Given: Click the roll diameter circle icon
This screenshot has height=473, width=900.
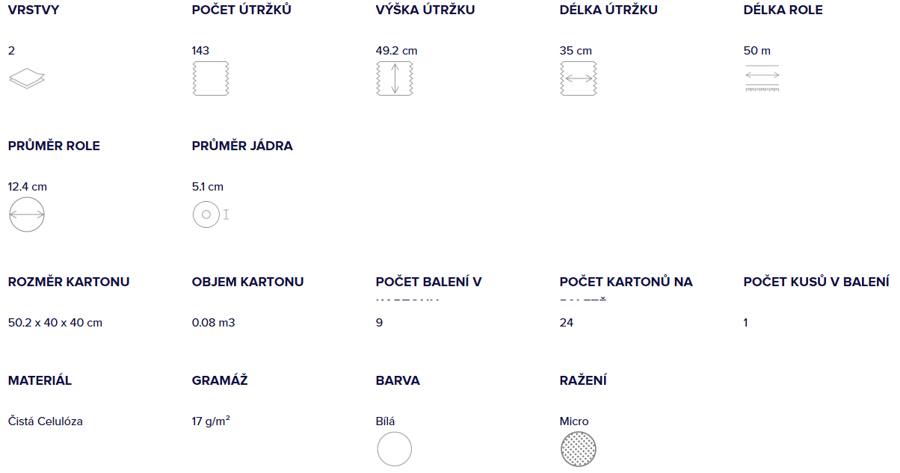Looking at the screenshot, I should coord(27,214).
